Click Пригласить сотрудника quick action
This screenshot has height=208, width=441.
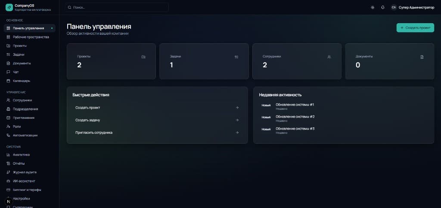point(157,133)
